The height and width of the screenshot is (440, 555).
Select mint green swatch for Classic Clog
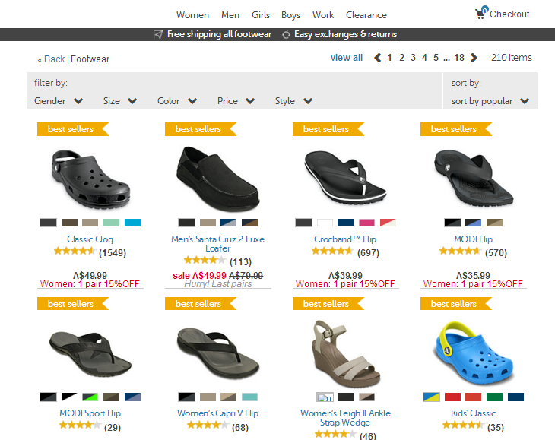click(x=112, y=223)
